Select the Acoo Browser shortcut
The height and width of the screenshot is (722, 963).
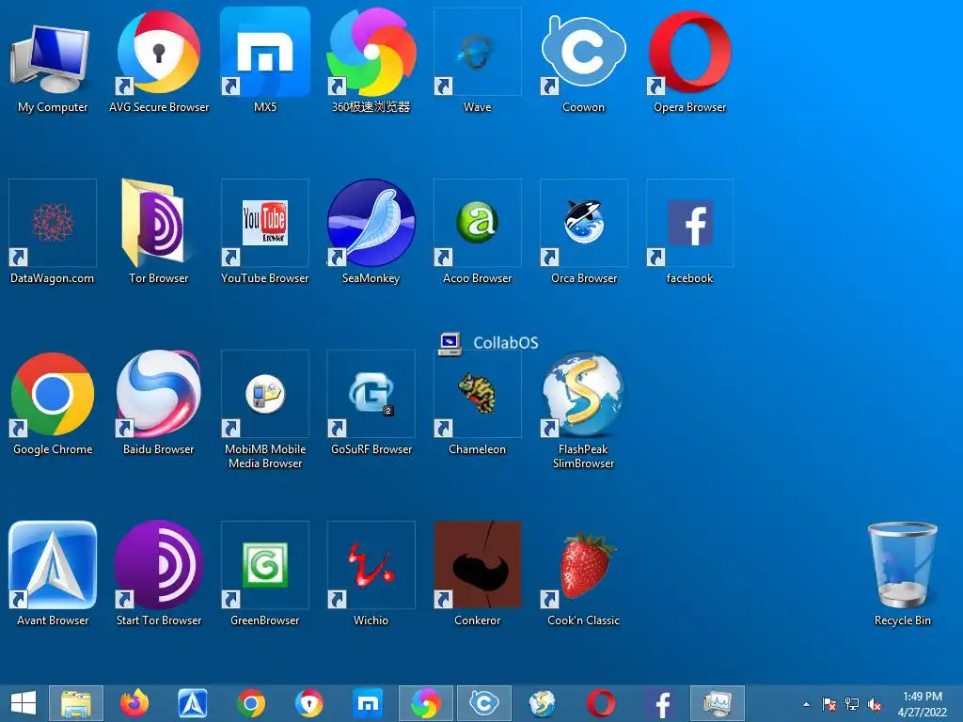[477, 232]
